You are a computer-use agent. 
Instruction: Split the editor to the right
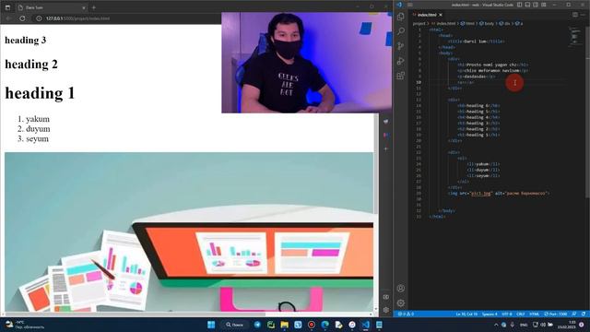[575, 15]
